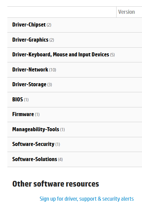Click the Driver-Graphics item count (2)

[52, 40]
